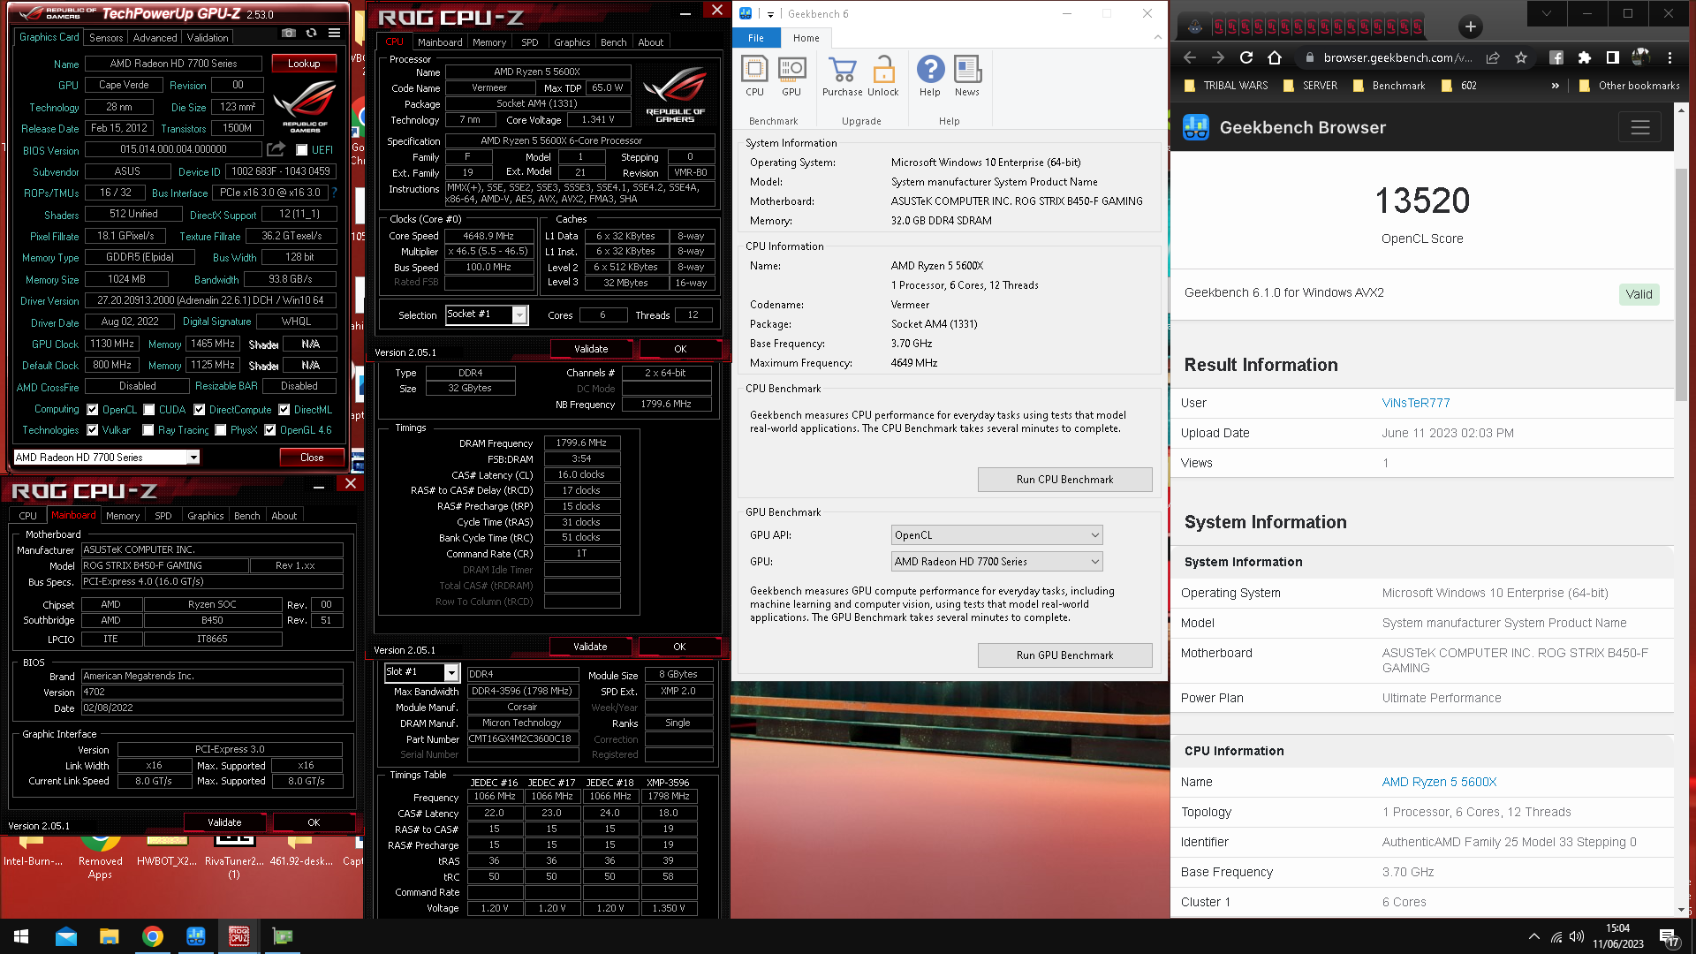Viewport: 1696px width, 954px height.
Task: Click the share page icon in address bar
Action: point(1493,57)
